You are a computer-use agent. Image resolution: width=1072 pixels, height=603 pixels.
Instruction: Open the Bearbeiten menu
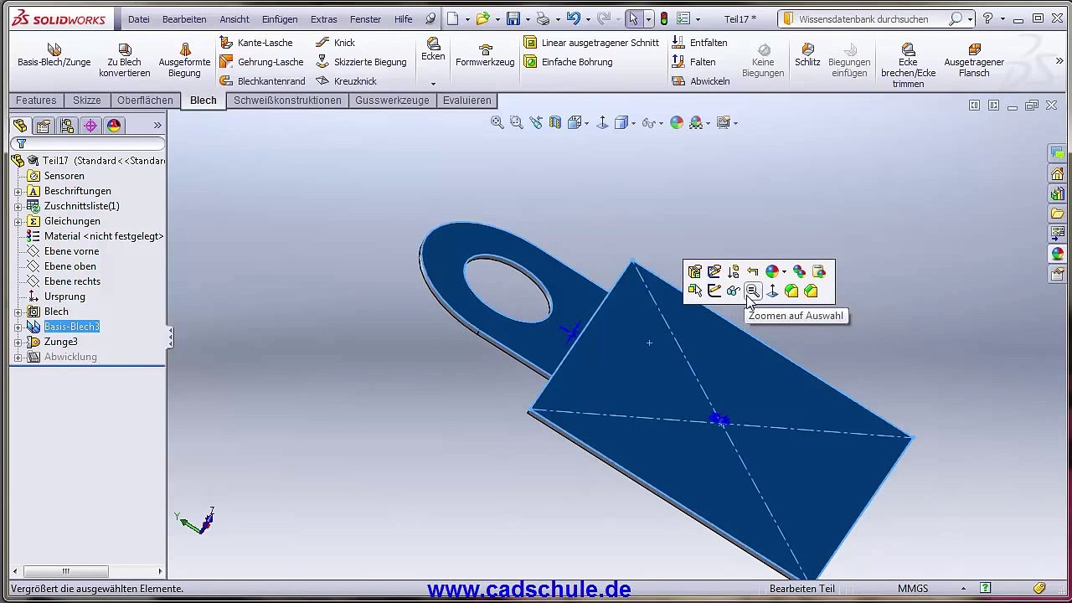click(184, 19)
